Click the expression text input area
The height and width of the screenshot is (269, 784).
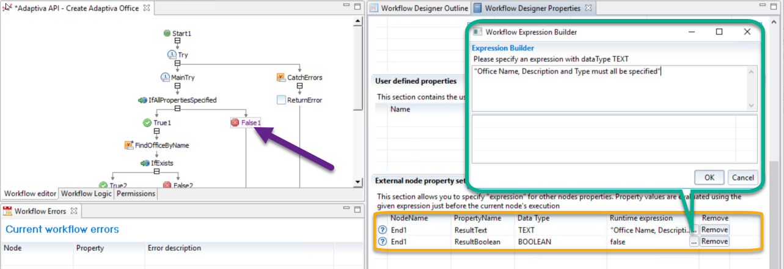tap(610, 89)
